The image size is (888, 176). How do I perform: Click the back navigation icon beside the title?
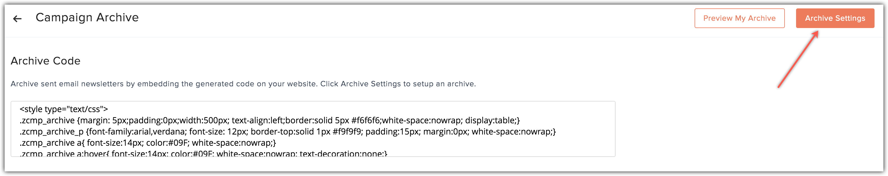[x=18, y=18]
